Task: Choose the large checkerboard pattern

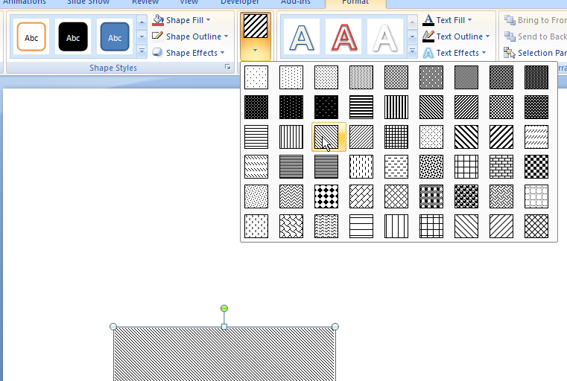Action: click(536, 166)
